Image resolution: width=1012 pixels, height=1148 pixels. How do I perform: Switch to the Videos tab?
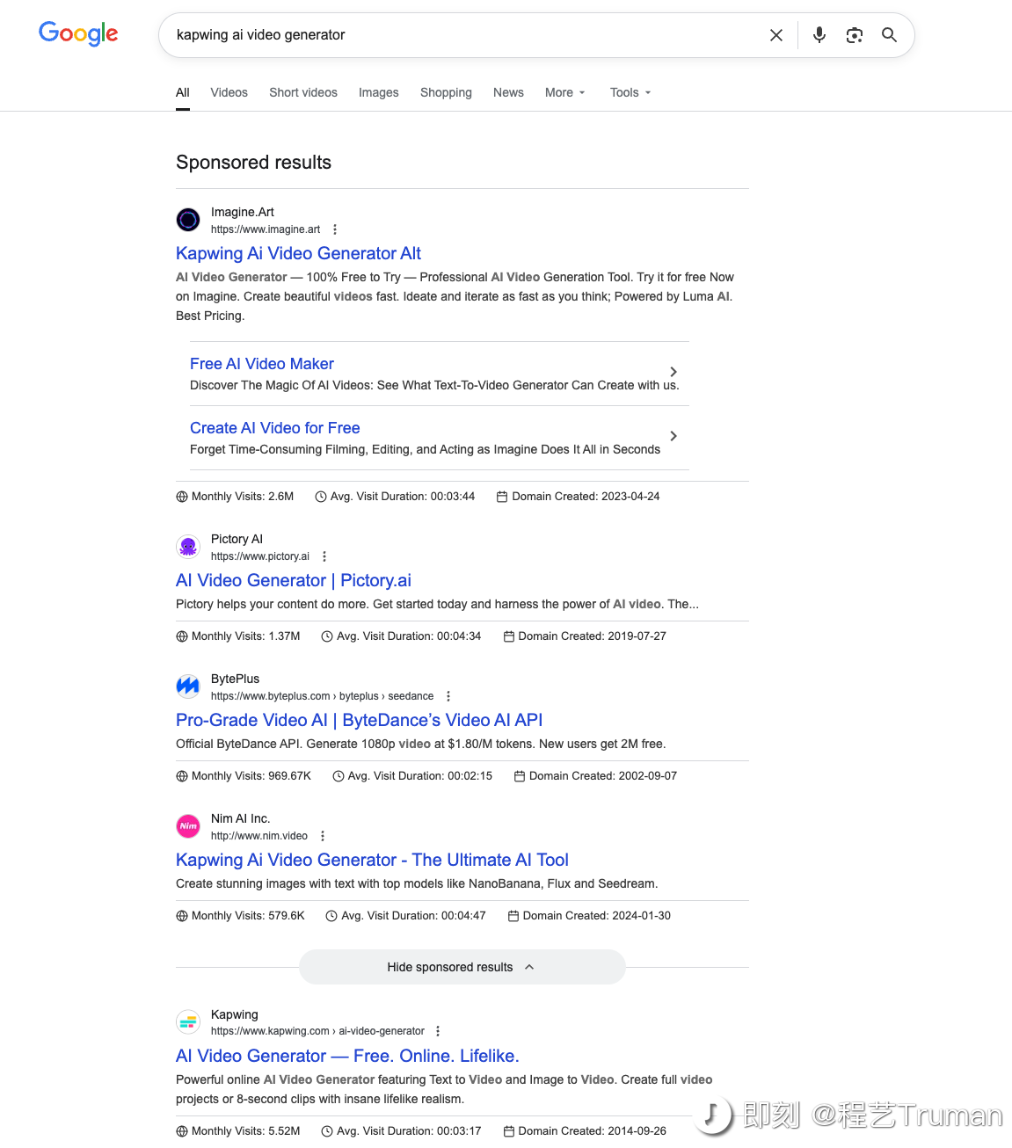[229, 92]
